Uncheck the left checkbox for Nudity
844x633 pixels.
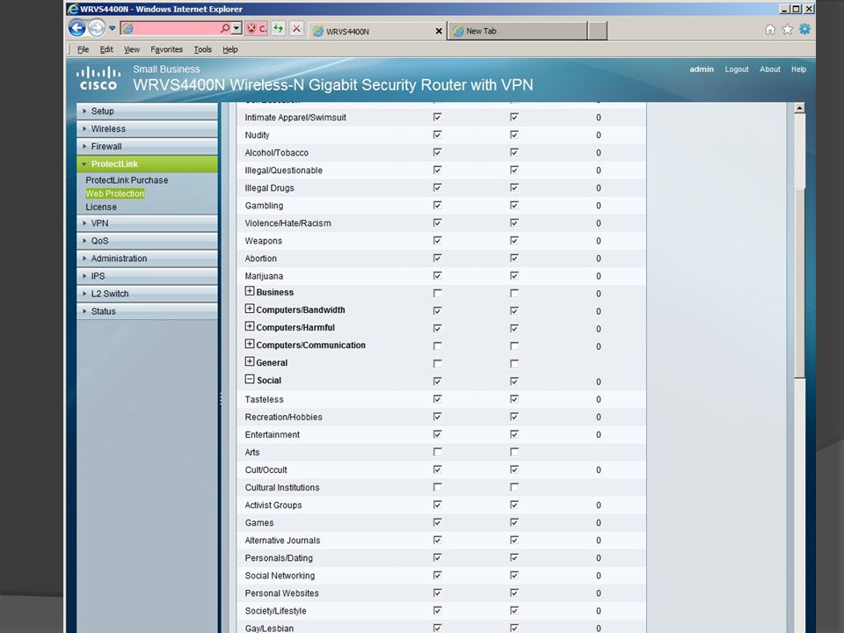437,135
